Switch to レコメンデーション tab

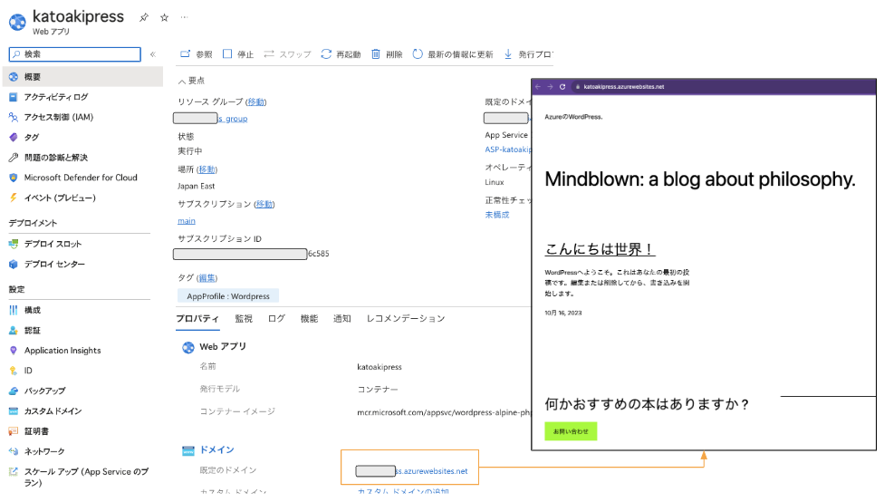tap(406, 319)
